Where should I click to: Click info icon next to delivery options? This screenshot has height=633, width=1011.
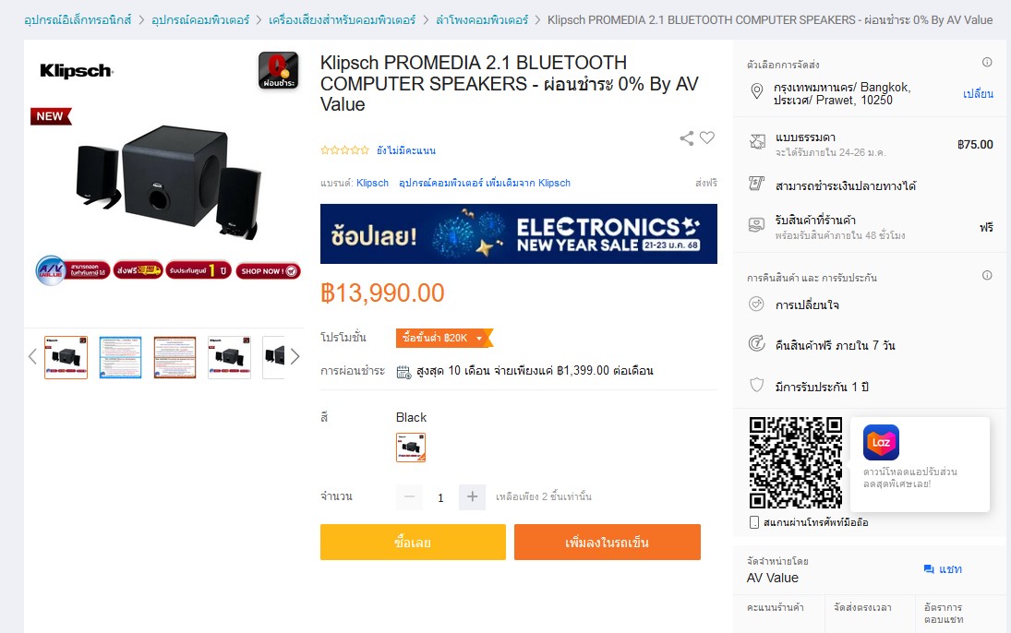pos(986,63)
